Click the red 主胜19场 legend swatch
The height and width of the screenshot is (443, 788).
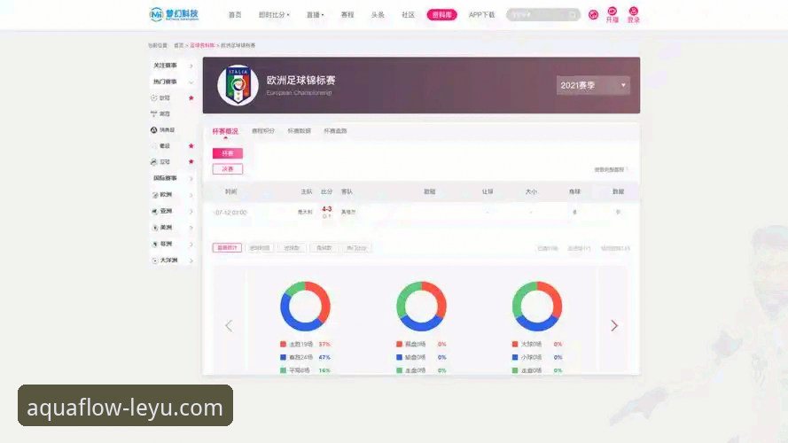tap(283, 344)
